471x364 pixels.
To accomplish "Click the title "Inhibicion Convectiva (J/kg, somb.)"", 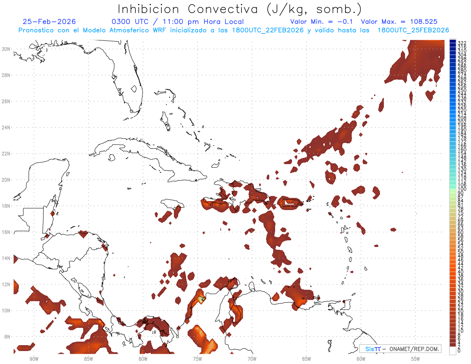I will (239, 9).
